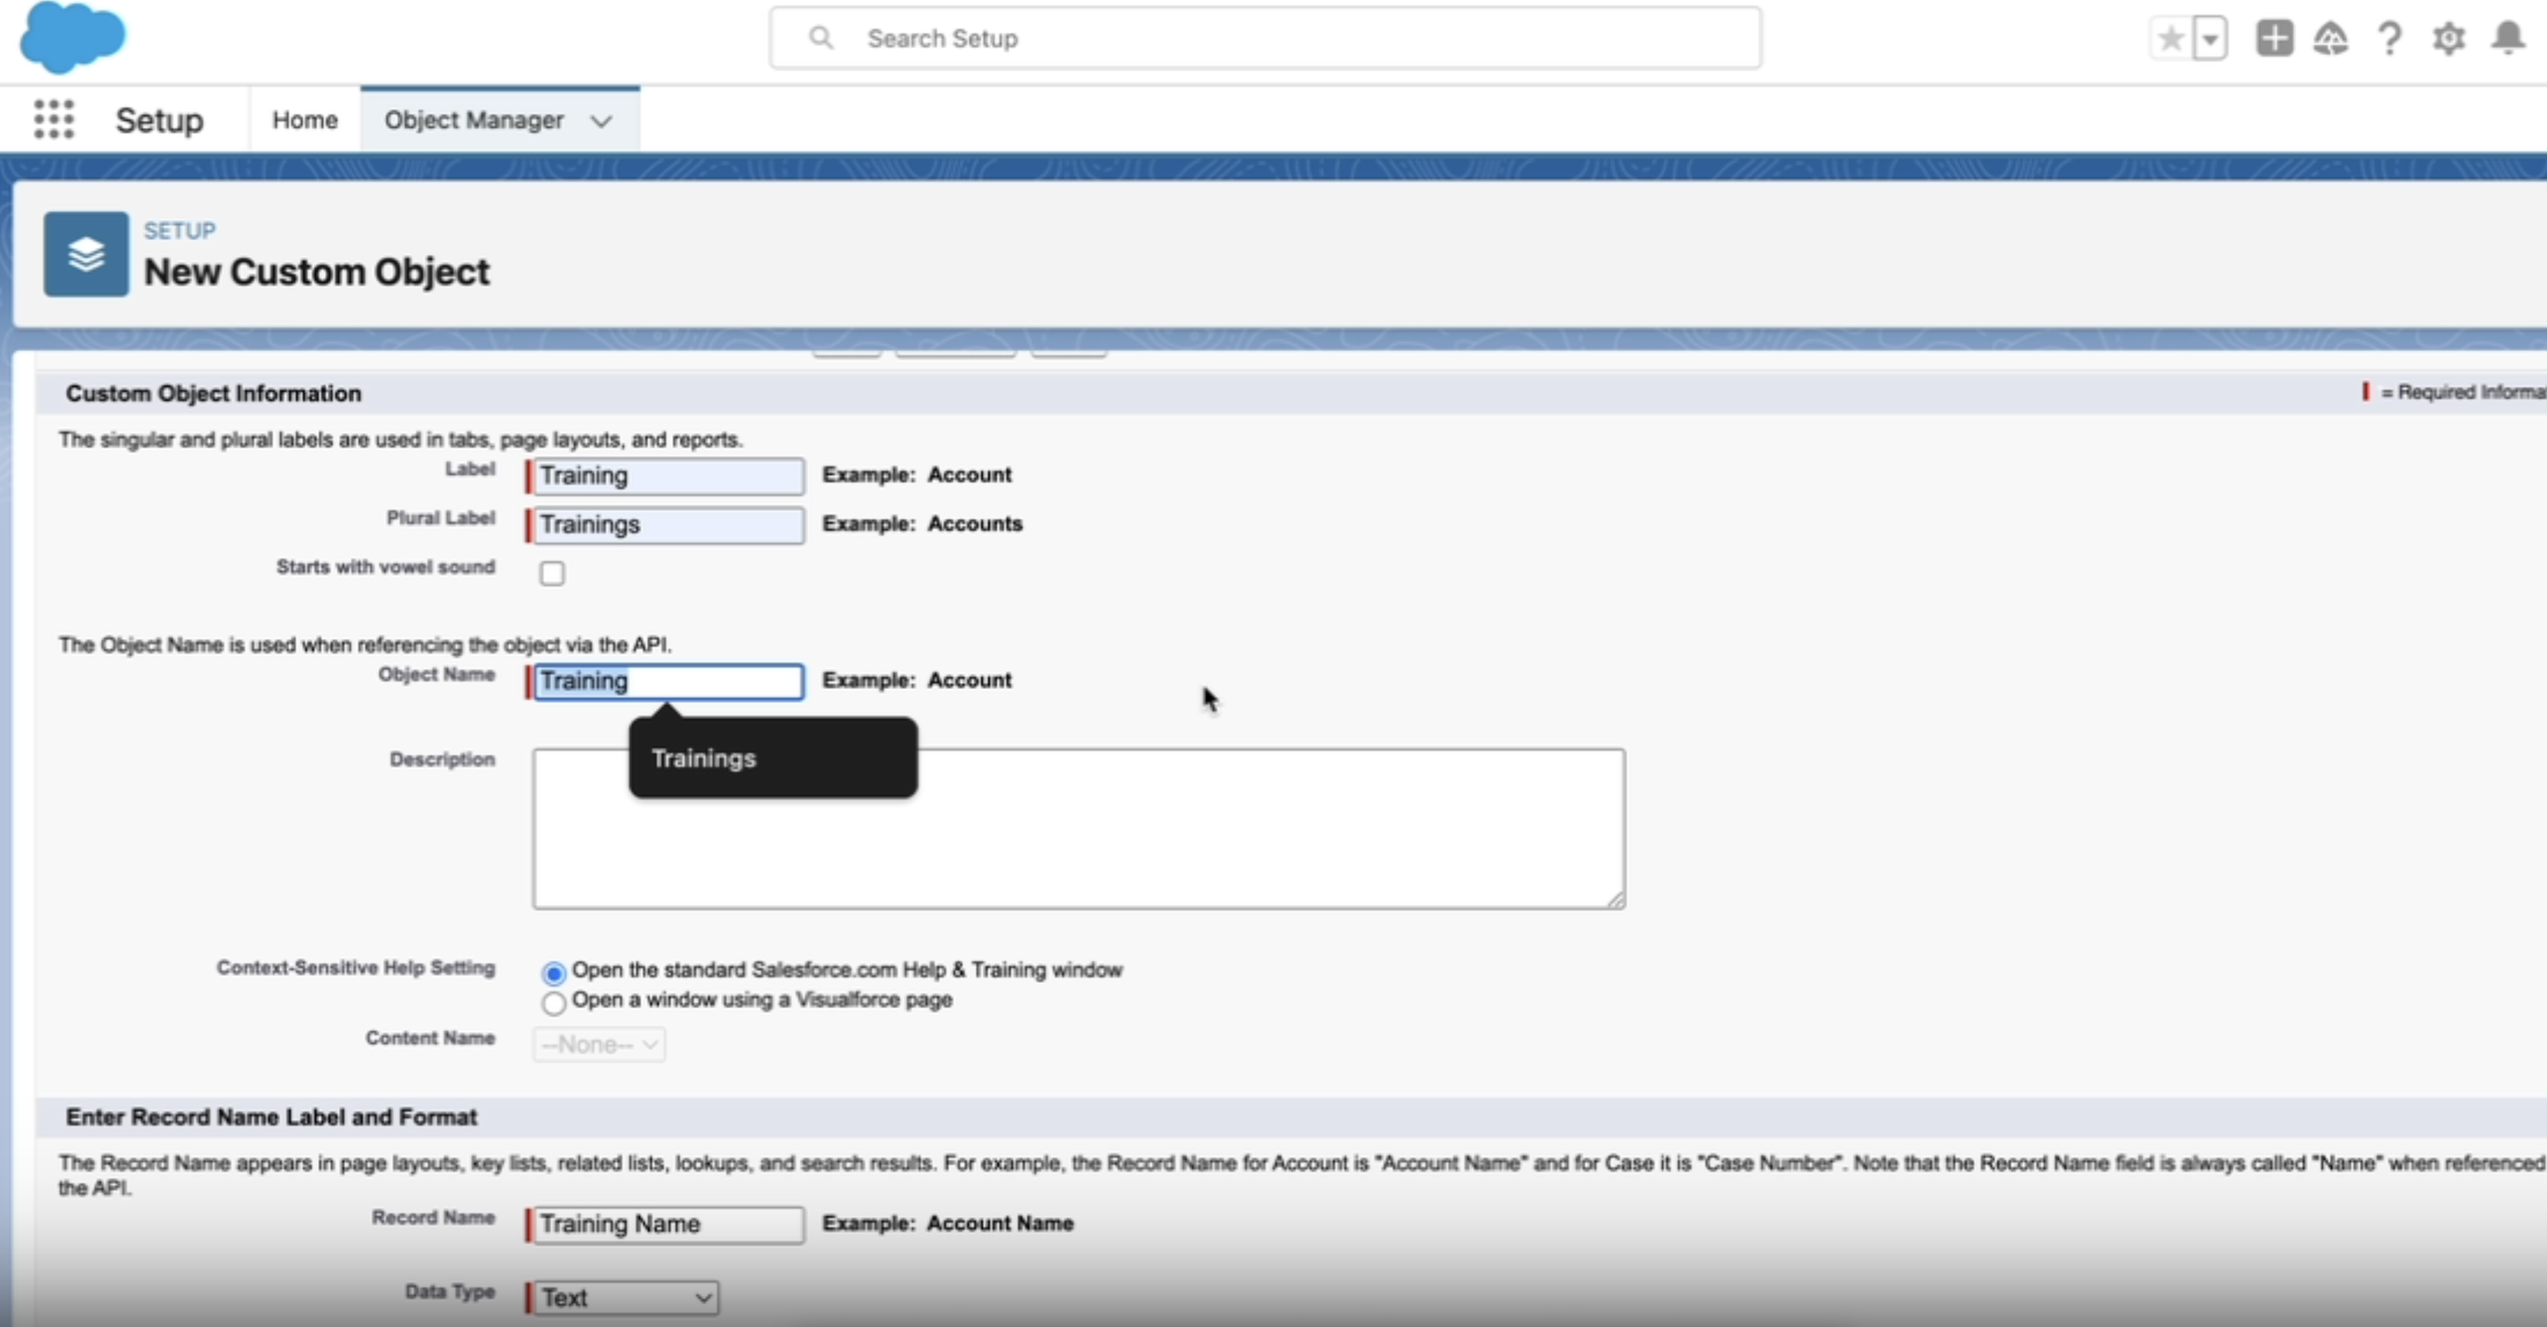Check Starts with vowel sound
Image resolution: width=2547 pixels, height=1327 pixels.
552,573
